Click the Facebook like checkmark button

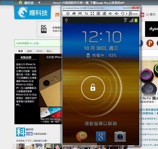click(x=29, y=134)
